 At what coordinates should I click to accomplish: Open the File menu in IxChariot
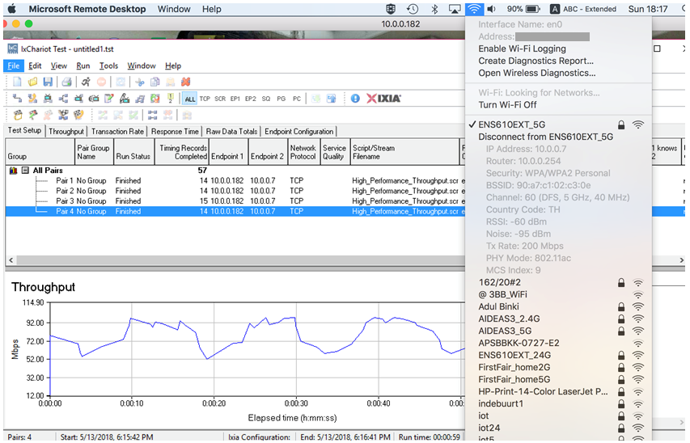coord(13,65)
